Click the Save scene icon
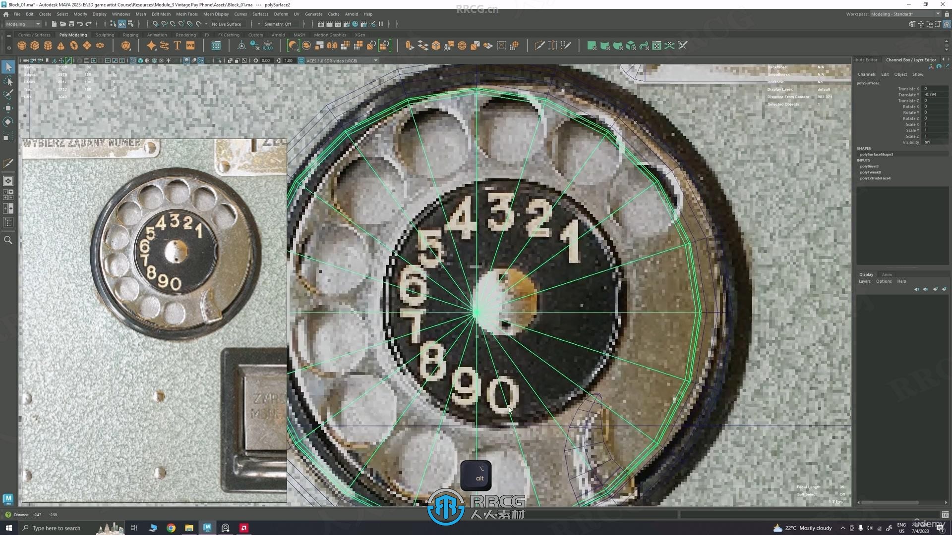952x535 pixels. pos(71,24)
